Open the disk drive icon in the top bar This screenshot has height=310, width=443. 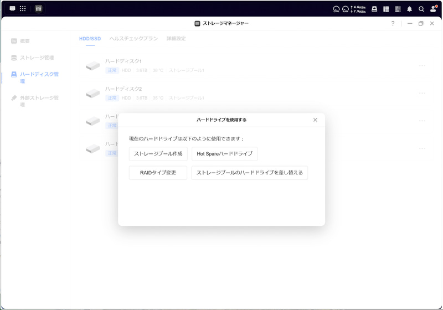click(374, 9)
